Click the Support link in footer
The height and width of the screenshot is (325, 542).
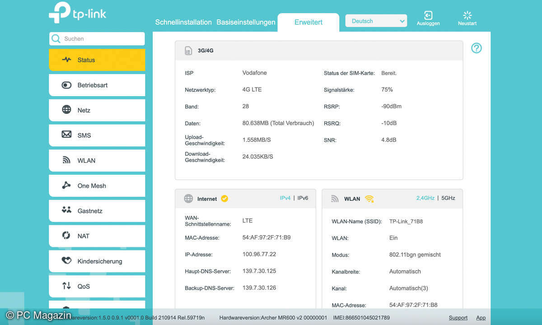tap(458, 318)
